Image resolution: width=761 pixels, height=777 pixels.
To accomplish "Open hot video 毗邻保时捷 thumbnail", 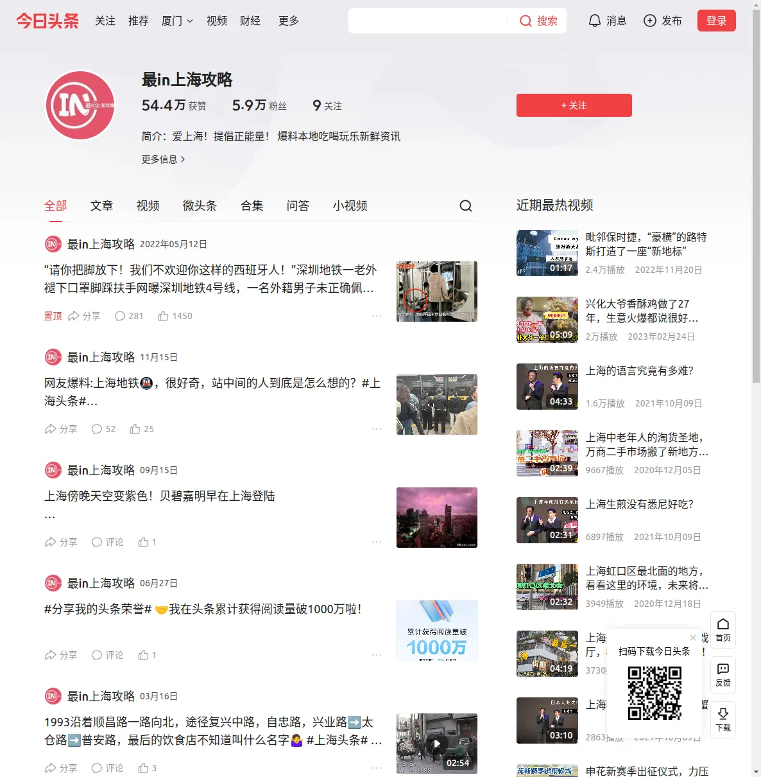I will [x=547, y=253].
